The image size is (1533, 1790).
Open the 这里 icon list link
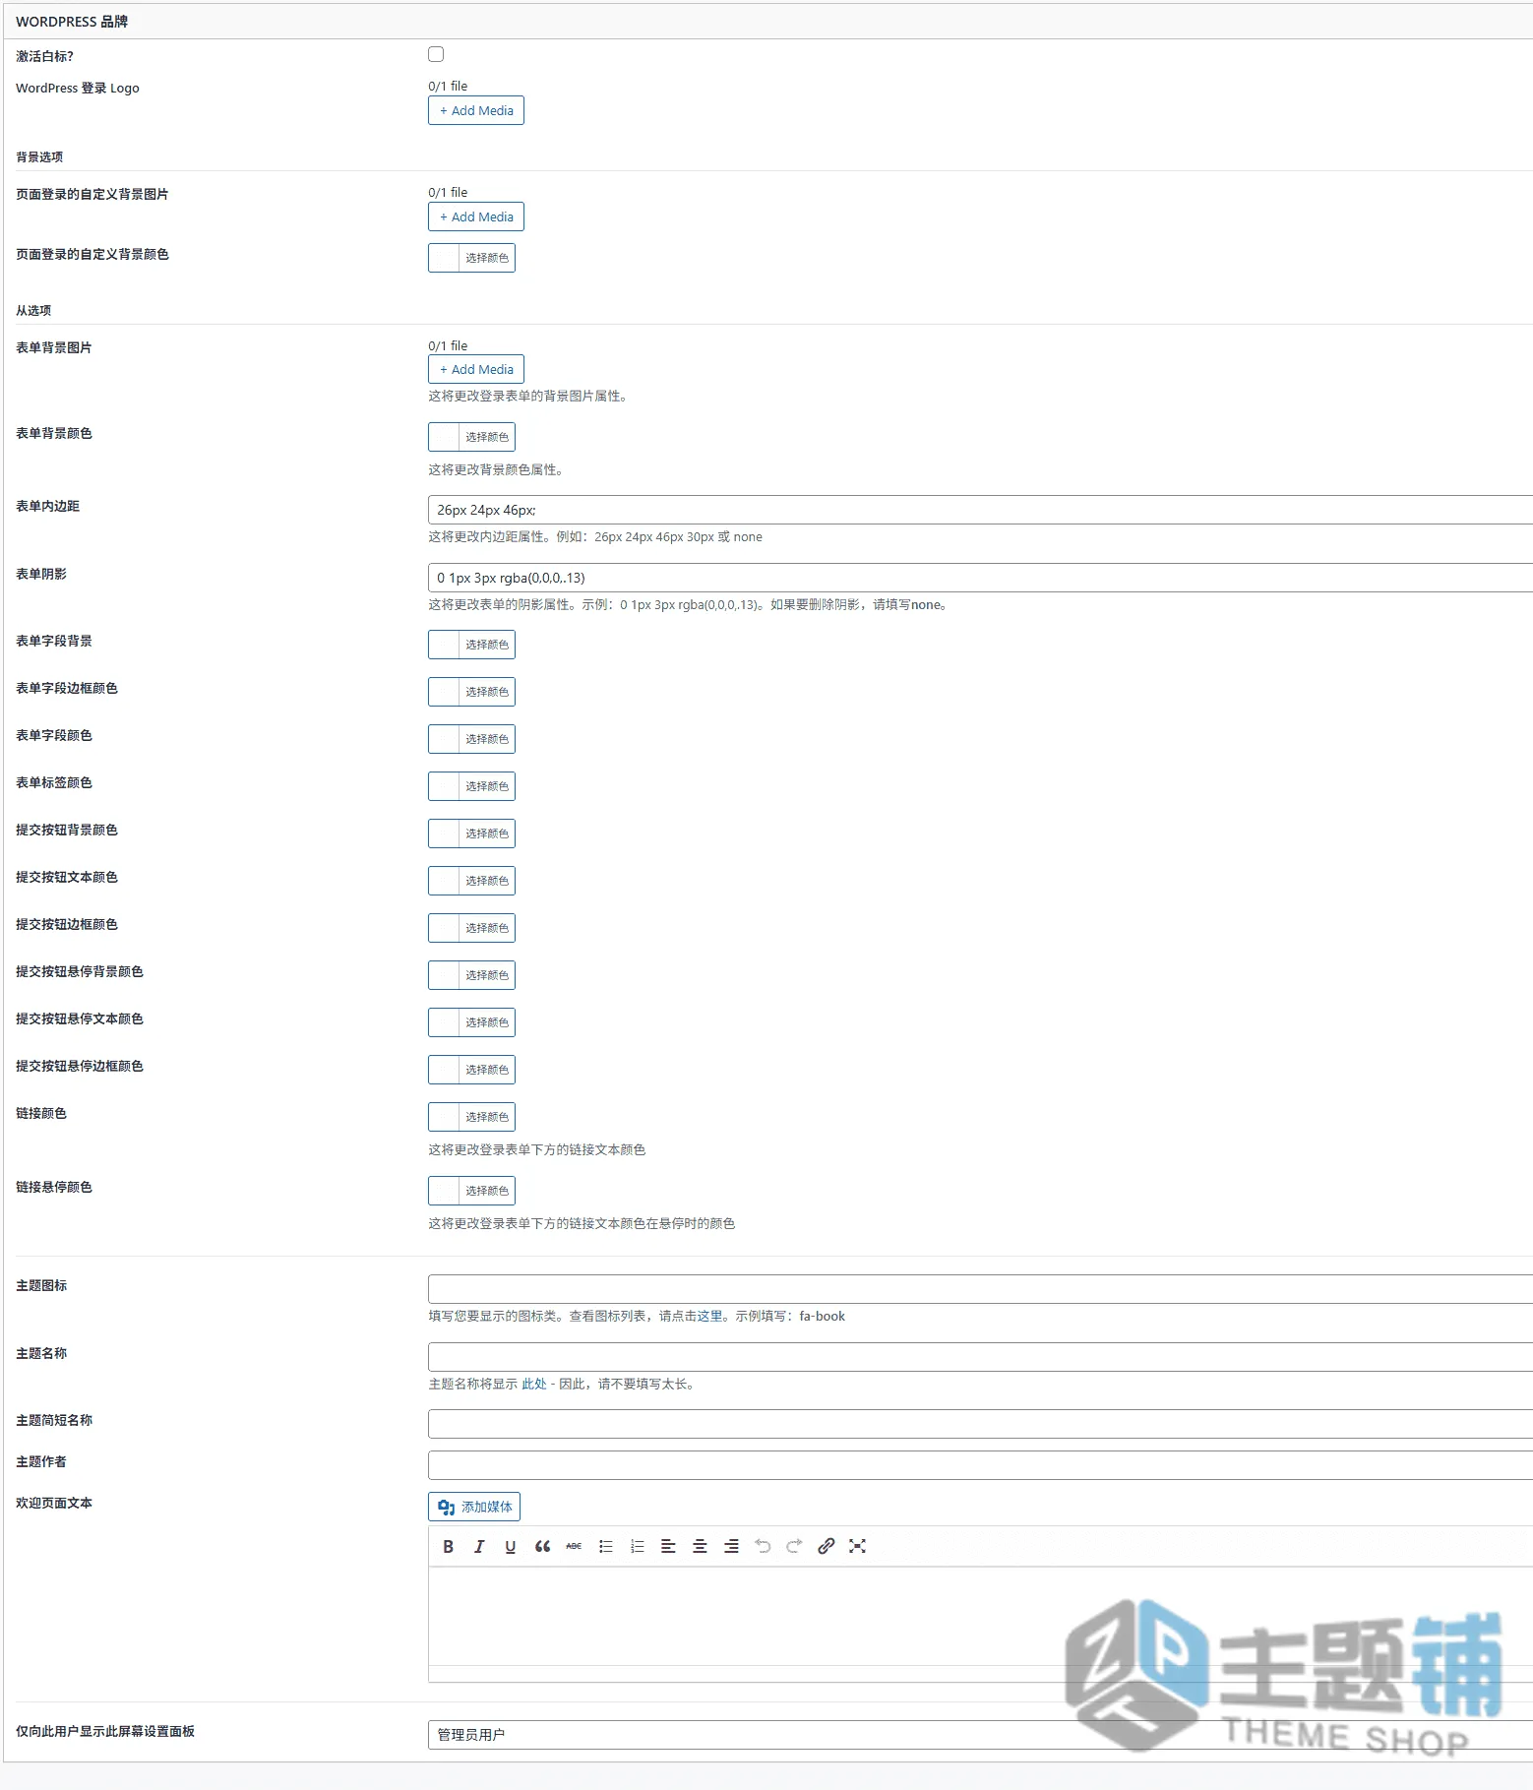point(709,1316)
